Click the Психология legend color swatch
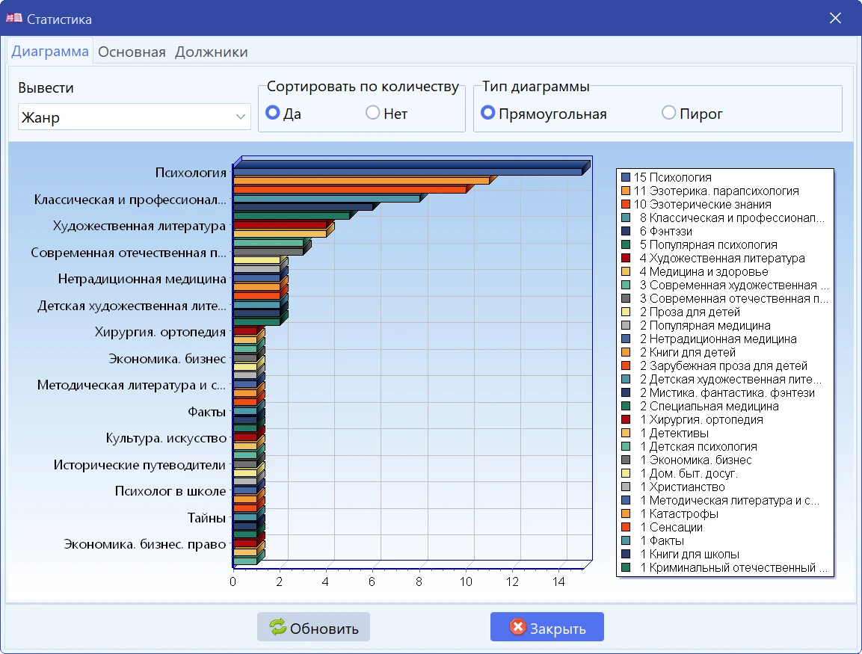 click(626, 178)
